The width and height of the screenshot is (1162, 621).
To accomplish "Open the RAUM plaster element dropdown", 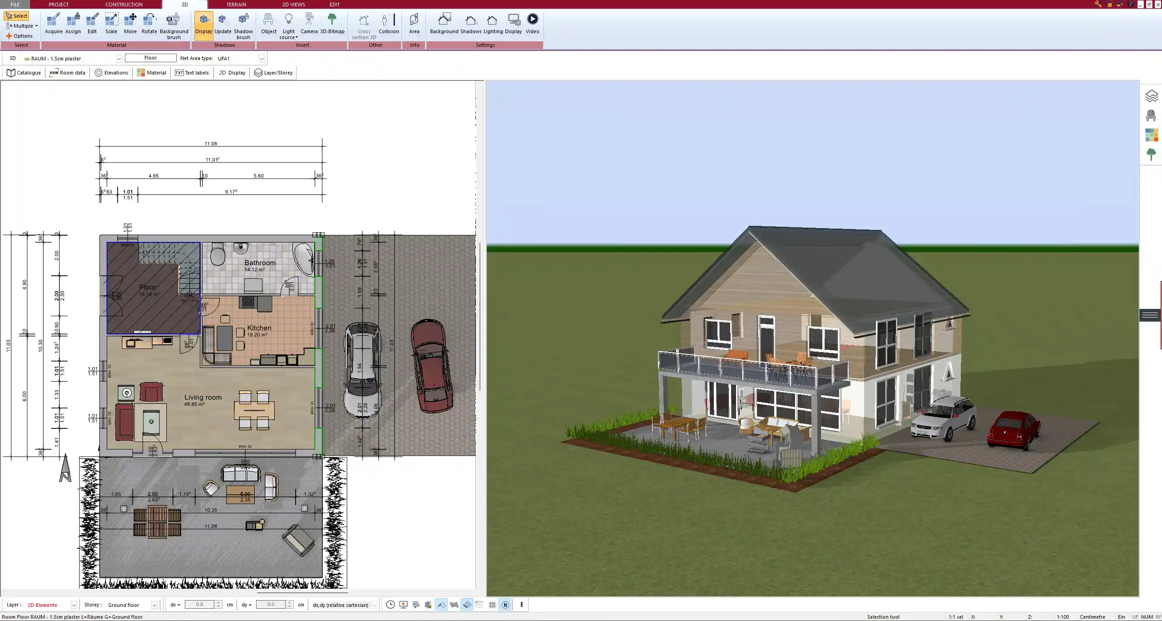I will tap(119, 59).
